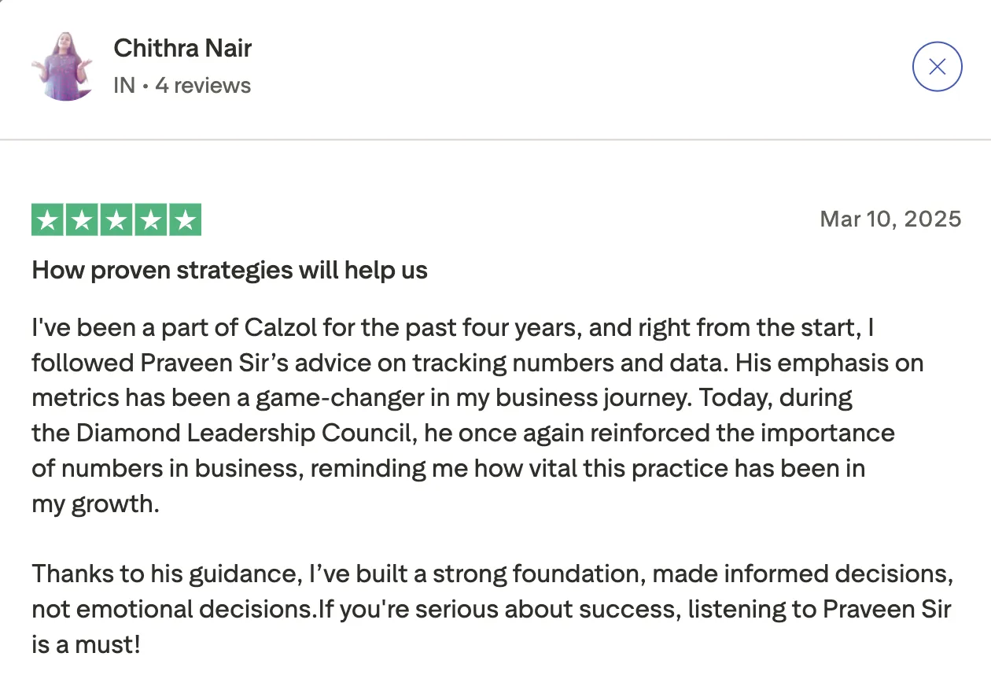Open the reviewer name Chithra Nair

tap(182, 48)
